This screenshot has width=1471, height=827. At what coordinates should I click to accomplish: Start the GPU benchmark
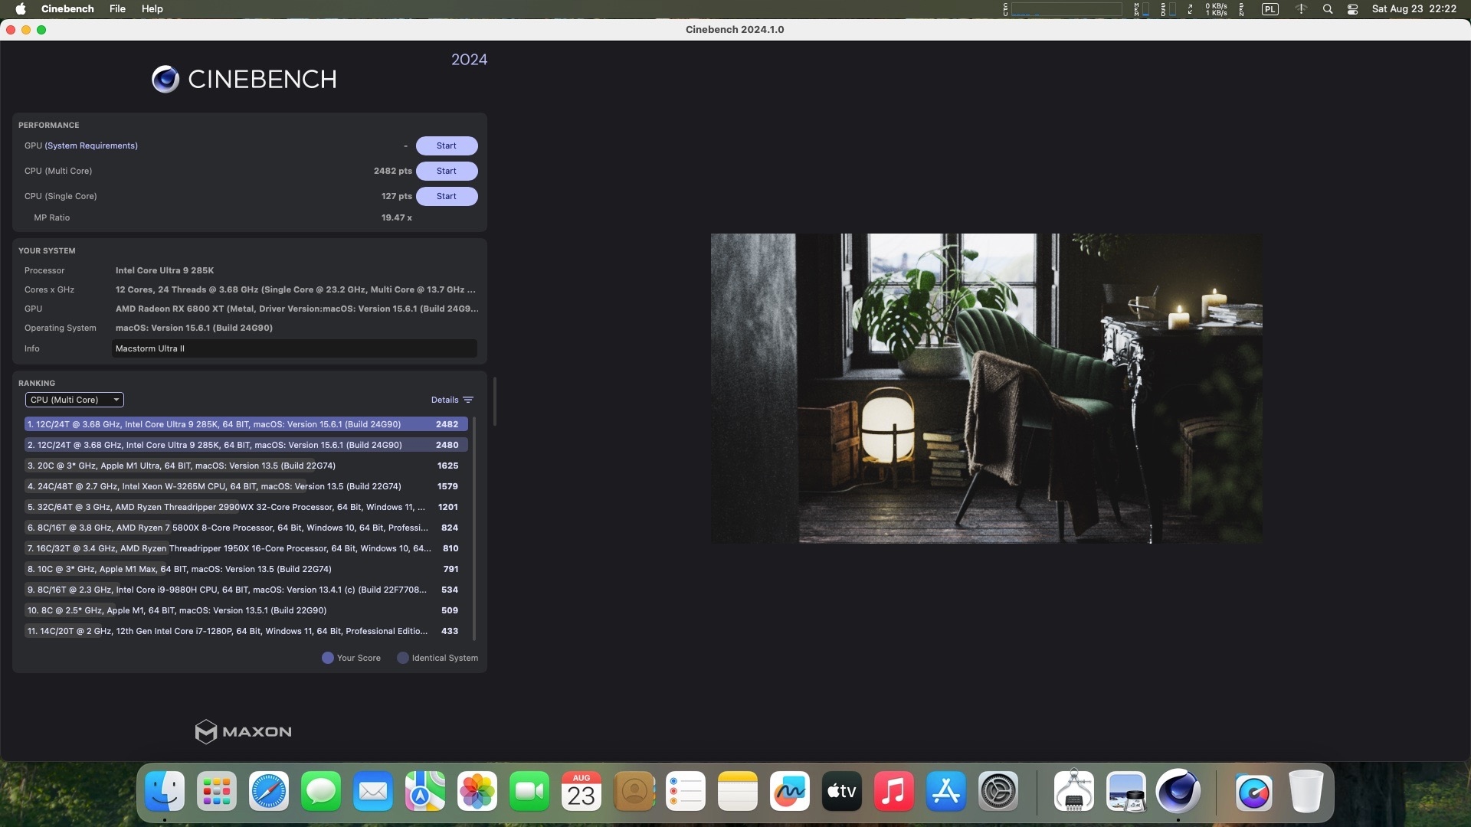[447, 145]
